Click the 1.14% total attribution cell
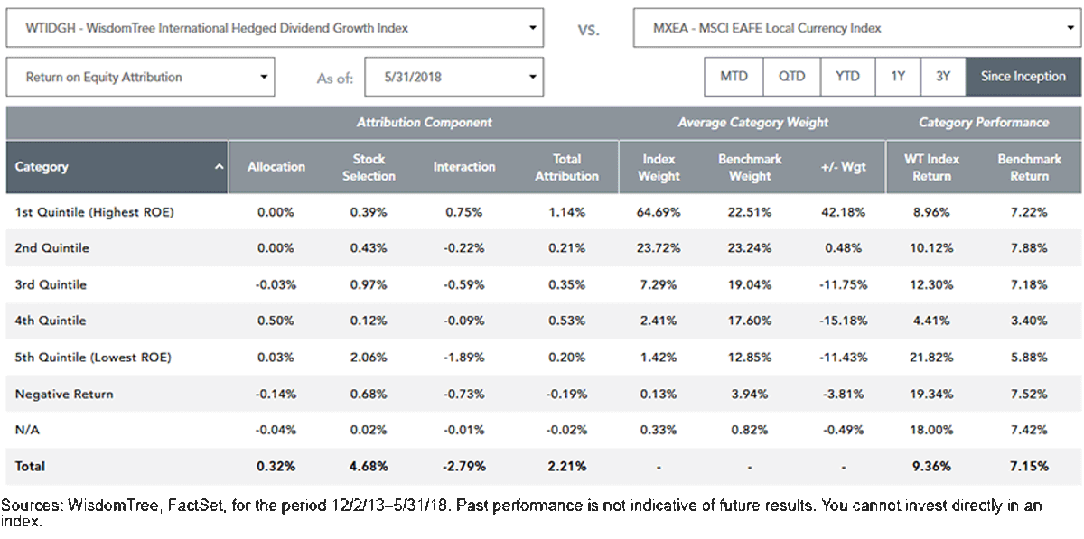The width and height of the screenshot is (1084, 539). click(x=566, y=212)
